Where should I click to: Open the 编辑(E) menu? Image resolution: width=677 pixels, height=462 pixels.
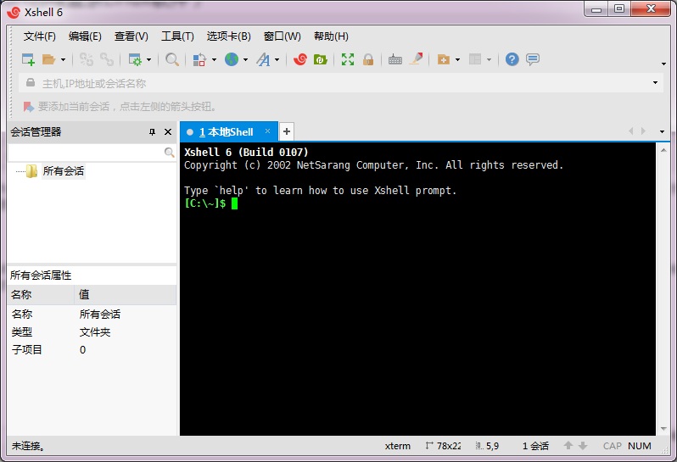[x=85, y=36]
